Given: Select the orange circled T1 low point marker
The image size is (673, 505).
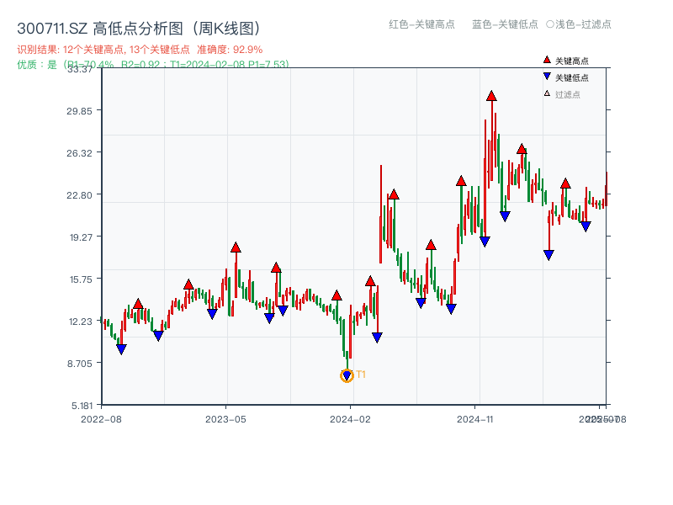Looking at the screenshot, I should click(347, 375).
